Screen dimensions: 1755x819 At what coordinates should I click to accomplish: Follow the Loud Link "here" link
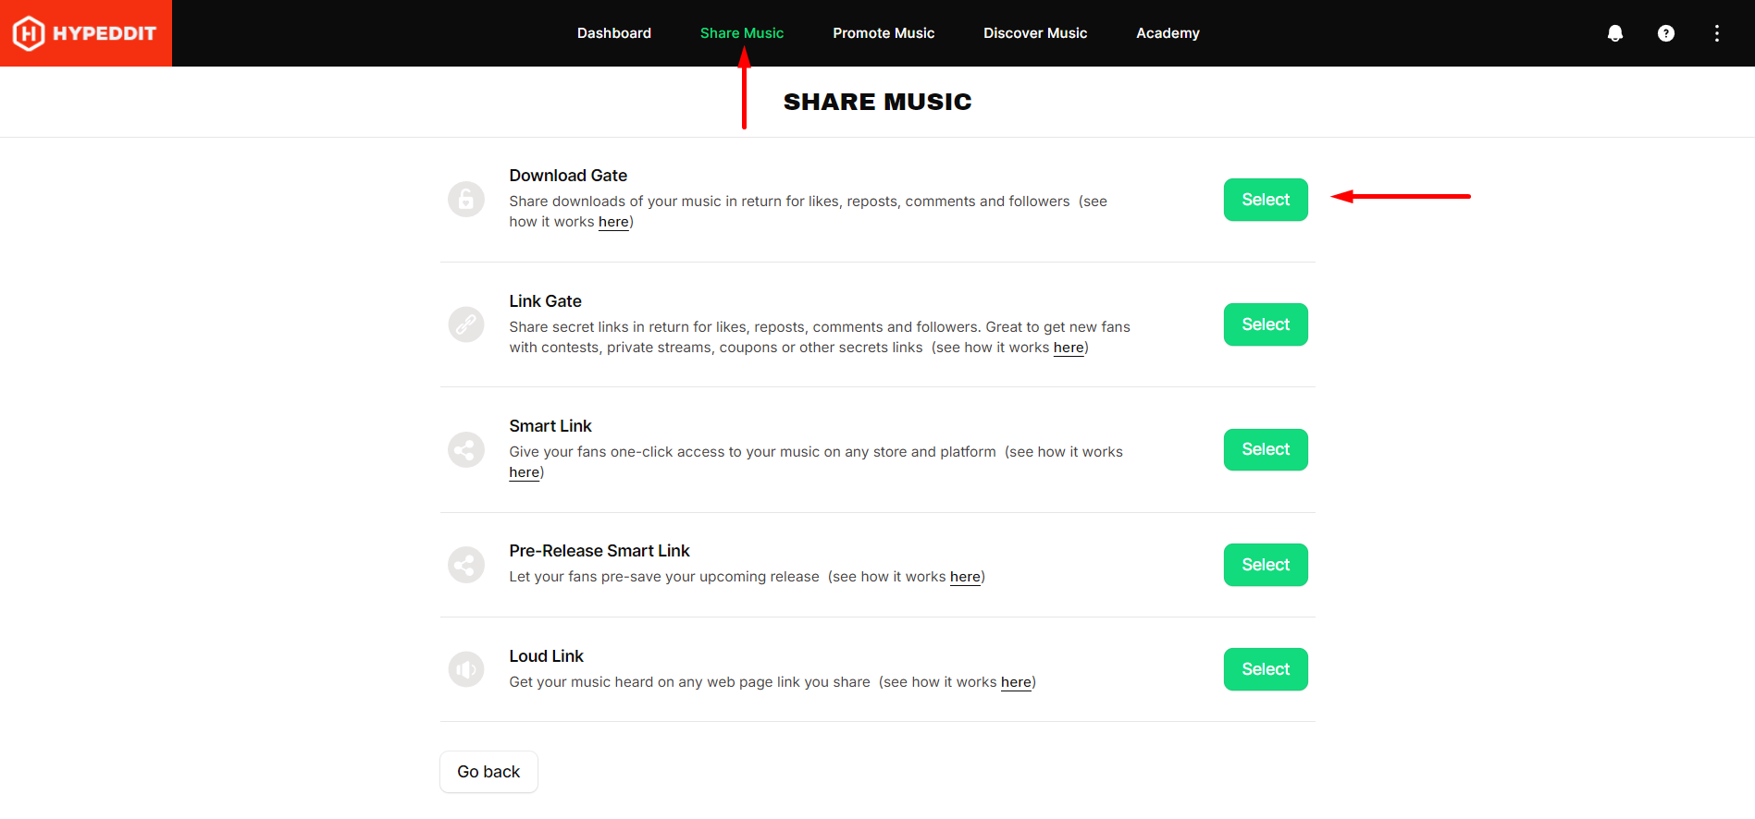[1016, 682]
